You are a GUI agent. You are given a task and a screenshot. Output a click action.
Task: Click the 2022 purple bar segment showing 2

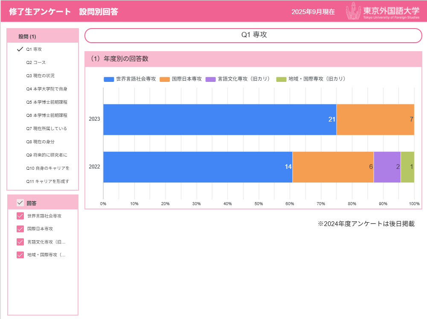(x=387, y=167)
